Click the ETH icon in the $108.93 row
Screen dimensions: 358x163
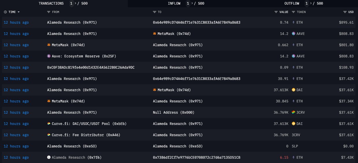click(294, 68)
